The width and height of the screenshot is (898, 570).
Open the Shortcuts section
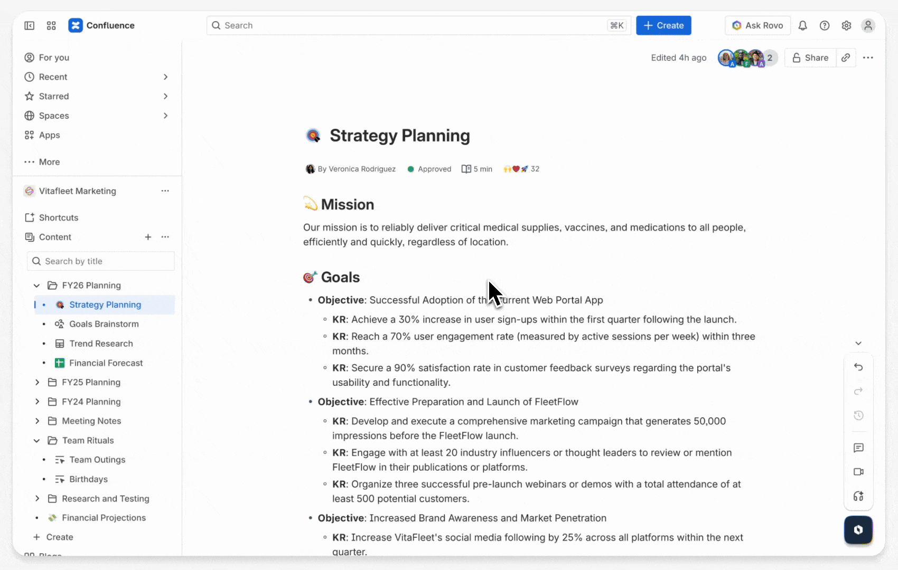(x=58, y=217)
